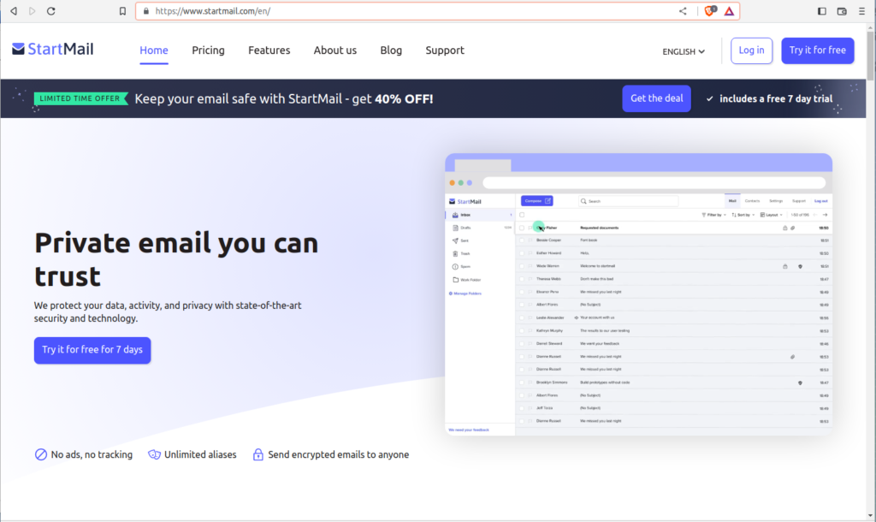
Task: Open the Brave Wallet icon
Action: point(842,11)
